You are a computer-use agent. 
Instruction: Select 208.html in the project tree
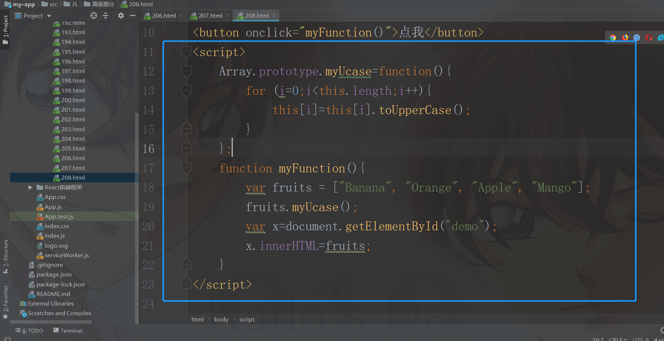pyautogui.click(x=73, y=178)
